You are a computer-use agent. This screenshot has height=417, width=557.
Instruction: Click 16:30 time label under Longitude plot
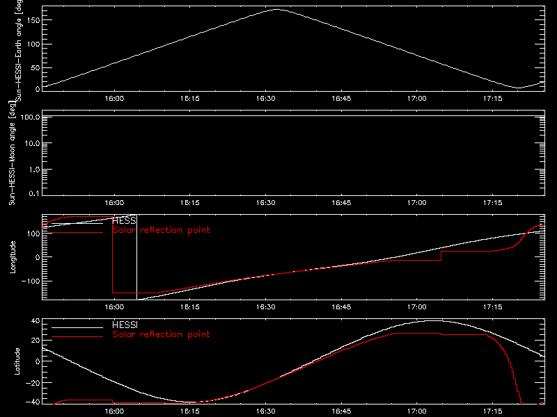tap(266, 307)
